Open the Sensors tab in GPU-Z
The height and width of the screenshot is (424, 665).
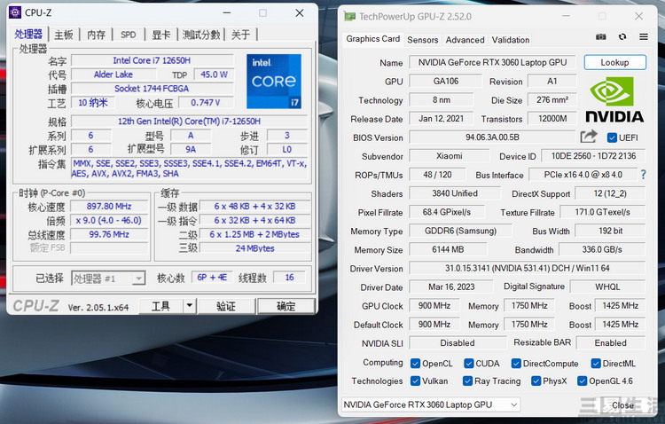[x=422, y=40]
